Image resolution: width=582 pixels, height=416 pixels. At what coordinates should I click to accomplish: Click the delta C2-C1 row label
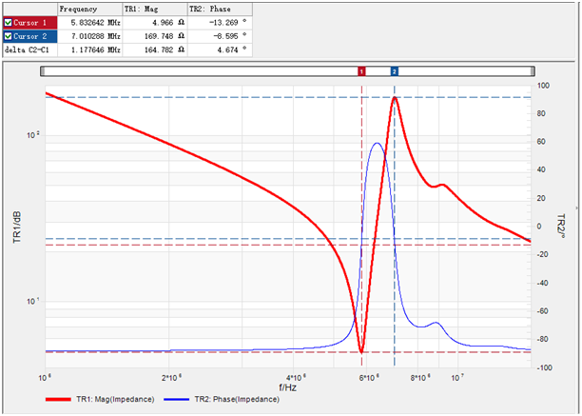pyautogui.click(x=26, y=49)
